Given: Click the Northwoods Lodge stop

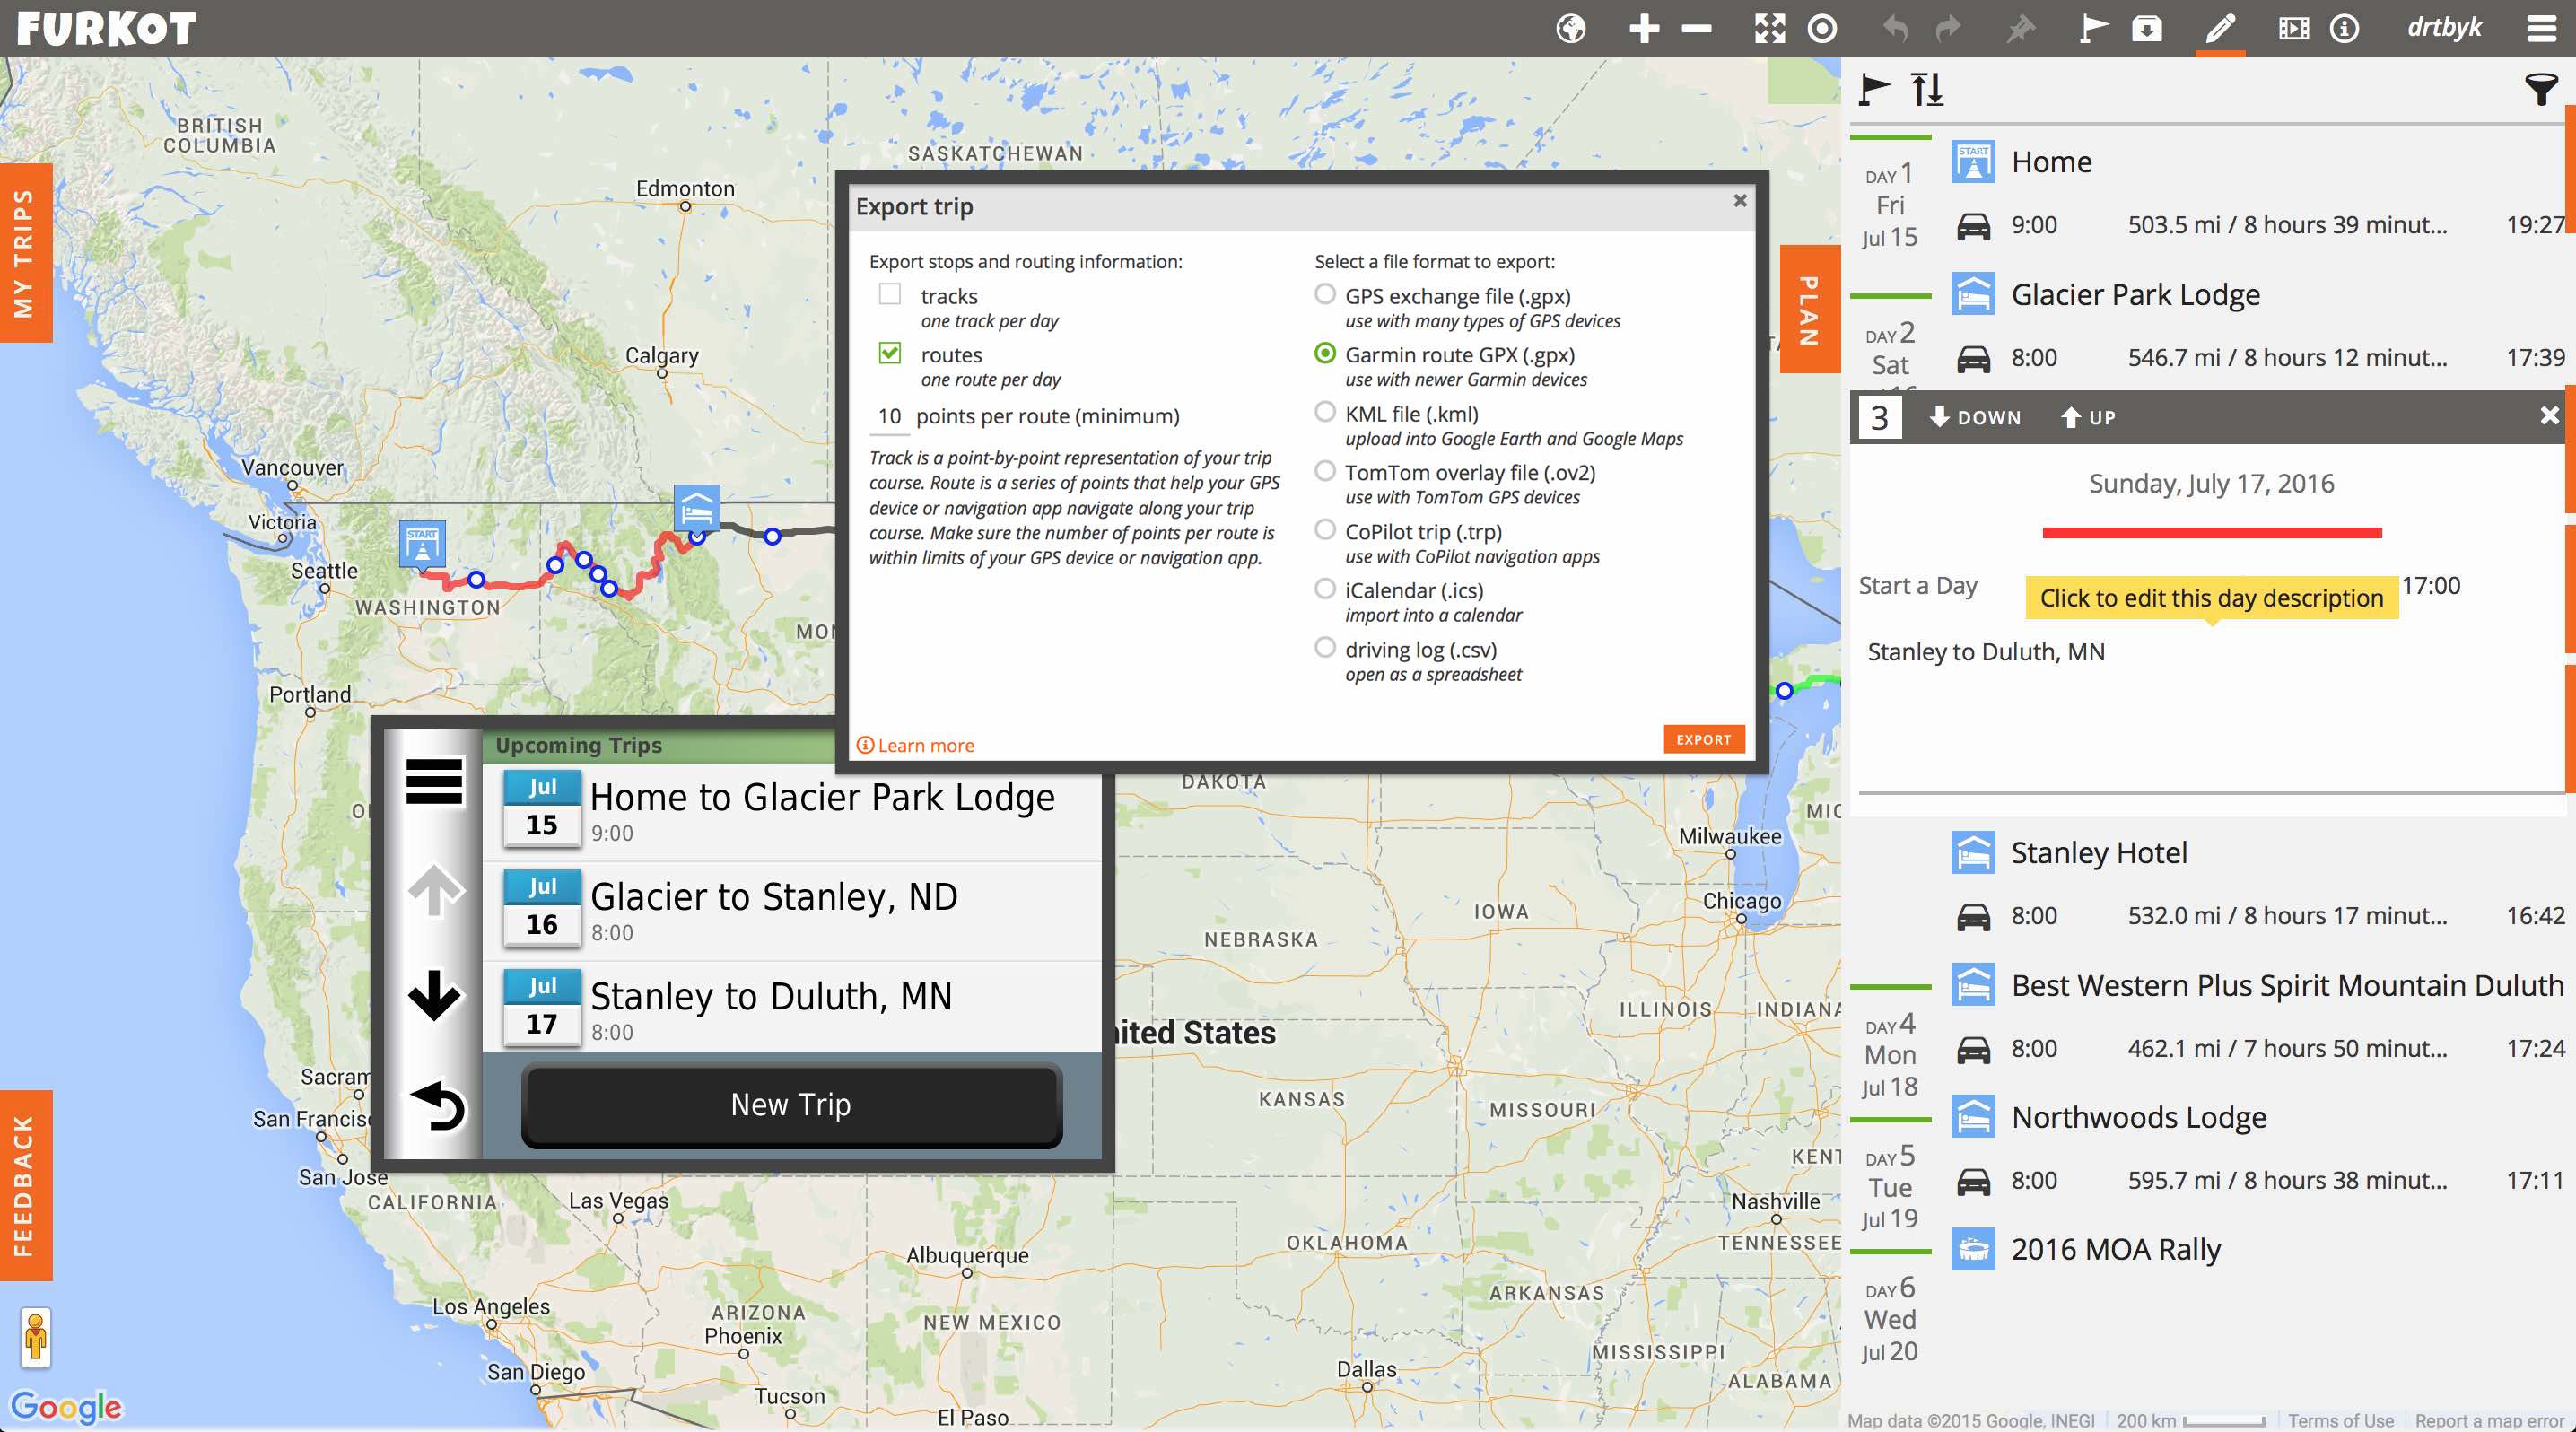Looking at the screenshot, I should (2138, 1117).
